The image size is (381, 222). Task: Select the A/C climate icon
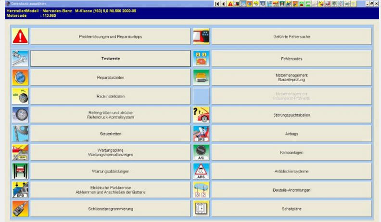pos(201,152)
